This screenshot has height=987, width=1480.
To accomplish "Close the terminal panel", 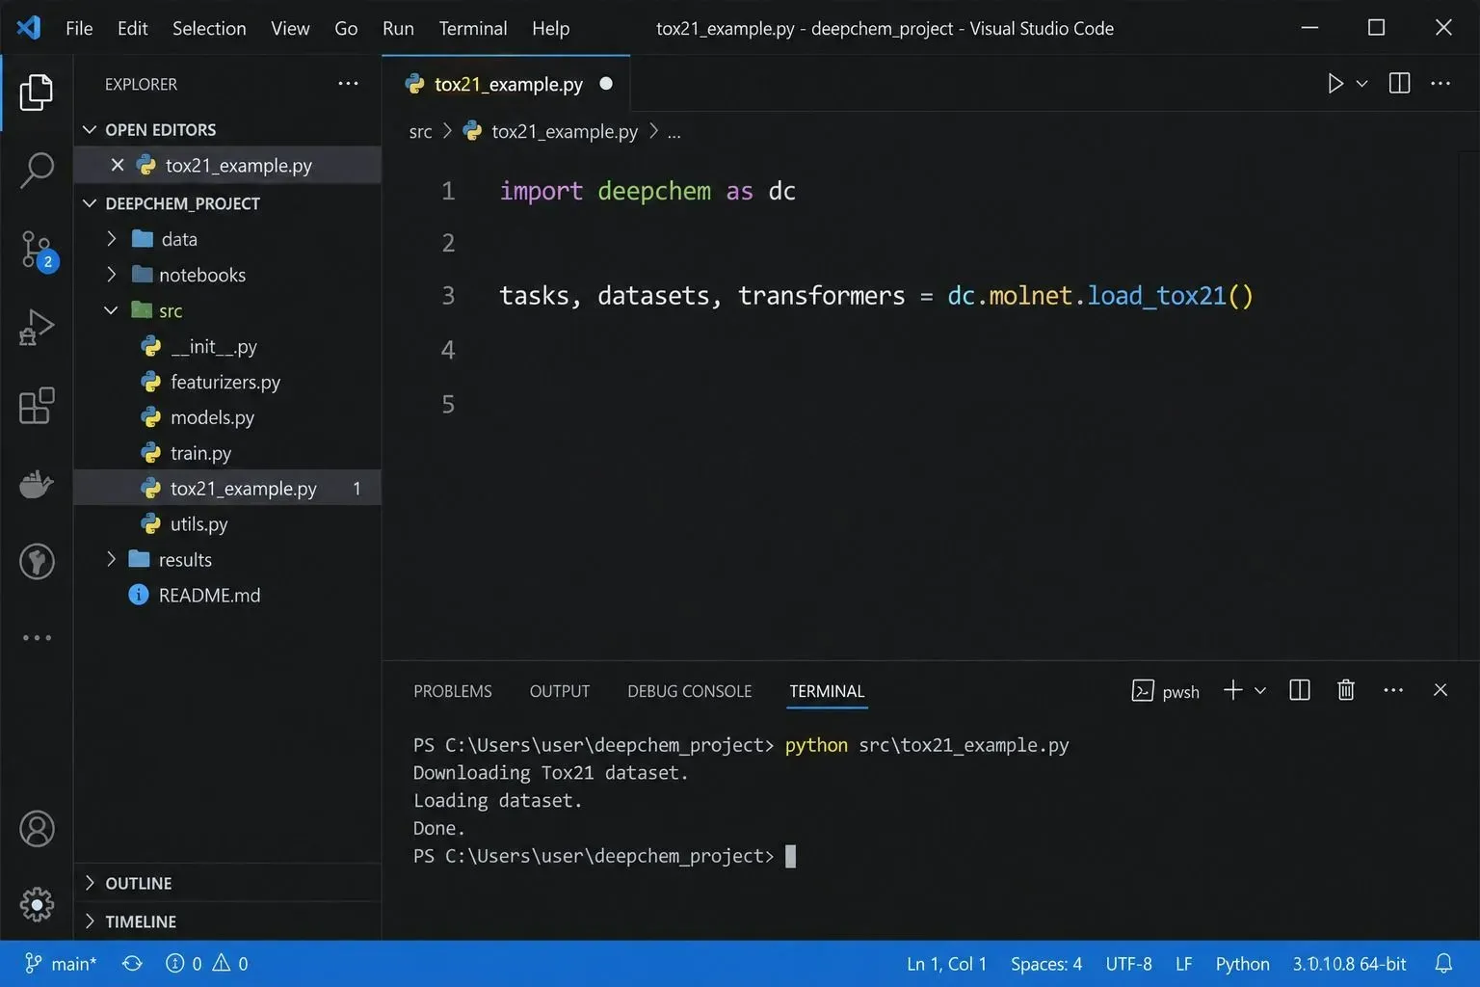I will (1440, 690).
